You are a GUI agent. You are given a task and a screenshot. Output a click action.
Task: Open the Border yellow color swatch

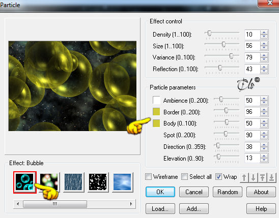click(156, 112)
